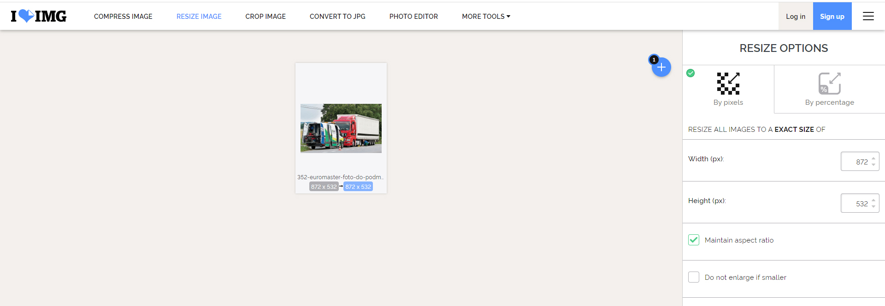
Task: Expand the More Tools dropdown
Action: [x=486, y=17]
